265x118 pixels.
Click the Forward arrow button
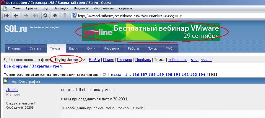(26, 16)
